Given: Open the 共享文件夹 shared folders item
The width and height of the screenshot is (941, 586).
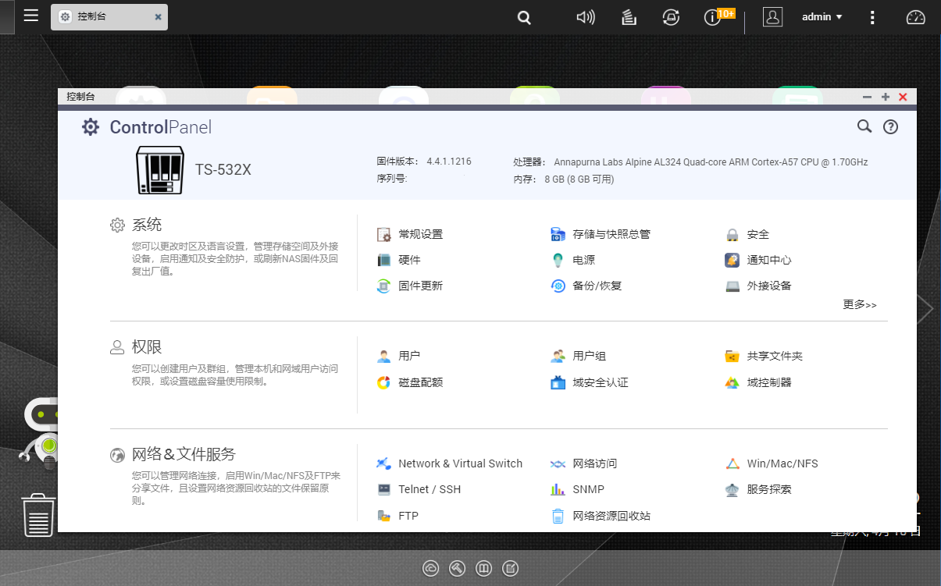Looking at the screenshot, I should (774, 356).
